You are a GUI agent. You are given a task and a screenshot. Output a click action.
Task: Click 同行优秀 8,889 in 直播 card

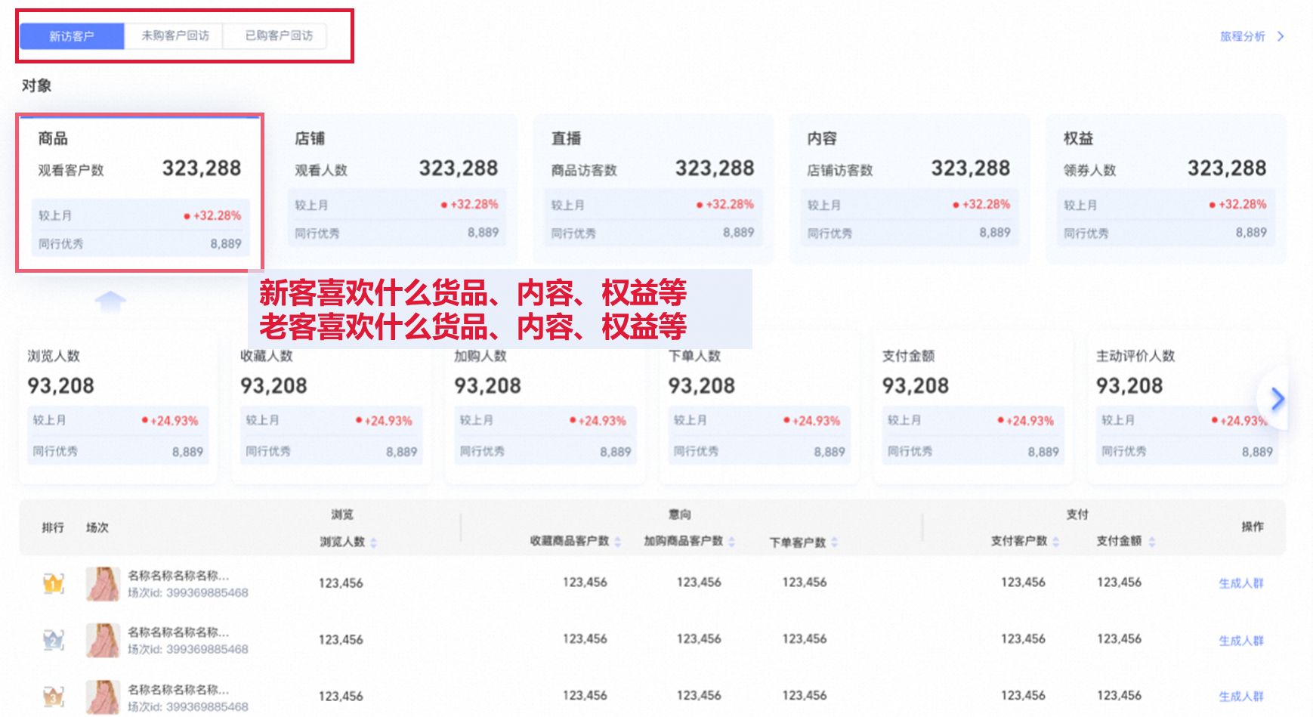(x=653, y=233)
